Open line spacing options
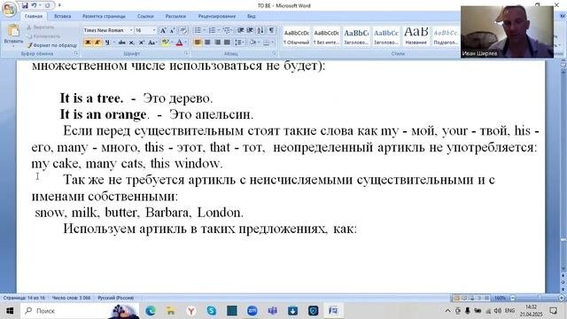The image size is (567, 319). (238, 43)
